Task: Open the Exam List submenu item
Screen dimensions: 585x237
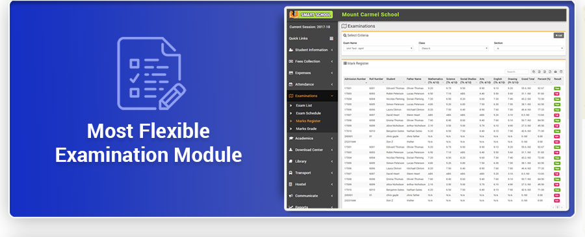Action: 304,106
